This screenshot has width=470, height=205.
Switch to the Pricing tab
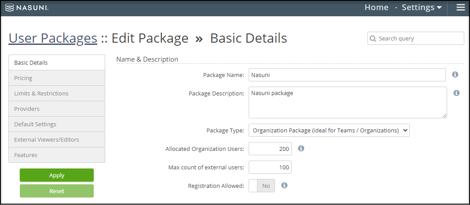coord(57,78)
